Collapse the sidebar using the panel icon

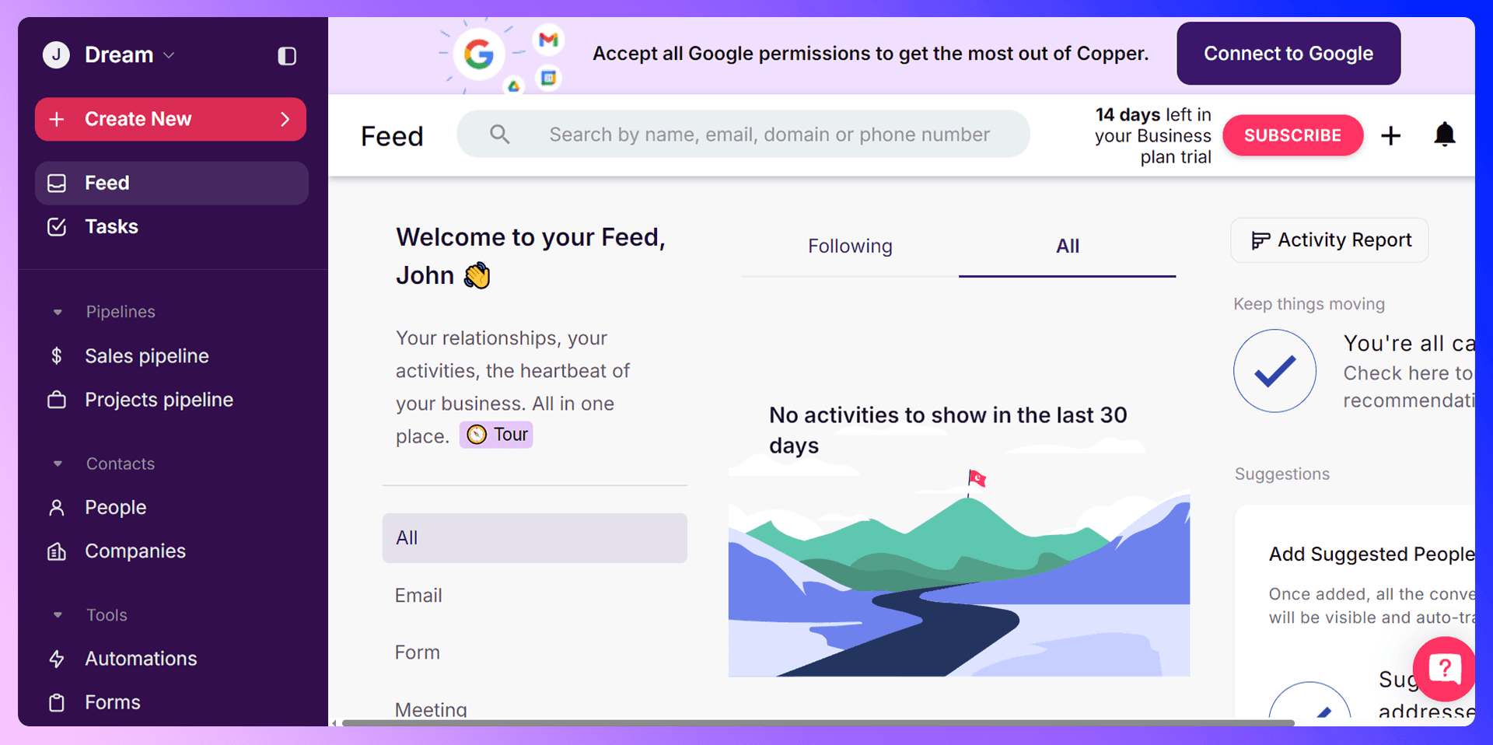(287, 56)
